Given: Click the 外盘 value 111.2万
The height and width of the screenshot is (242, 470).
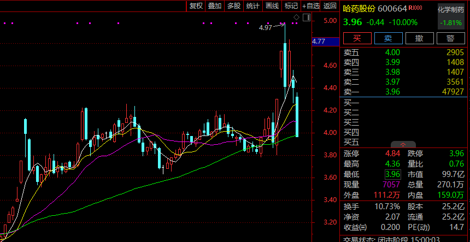Looking at the screenshot, I should point(387,195).
